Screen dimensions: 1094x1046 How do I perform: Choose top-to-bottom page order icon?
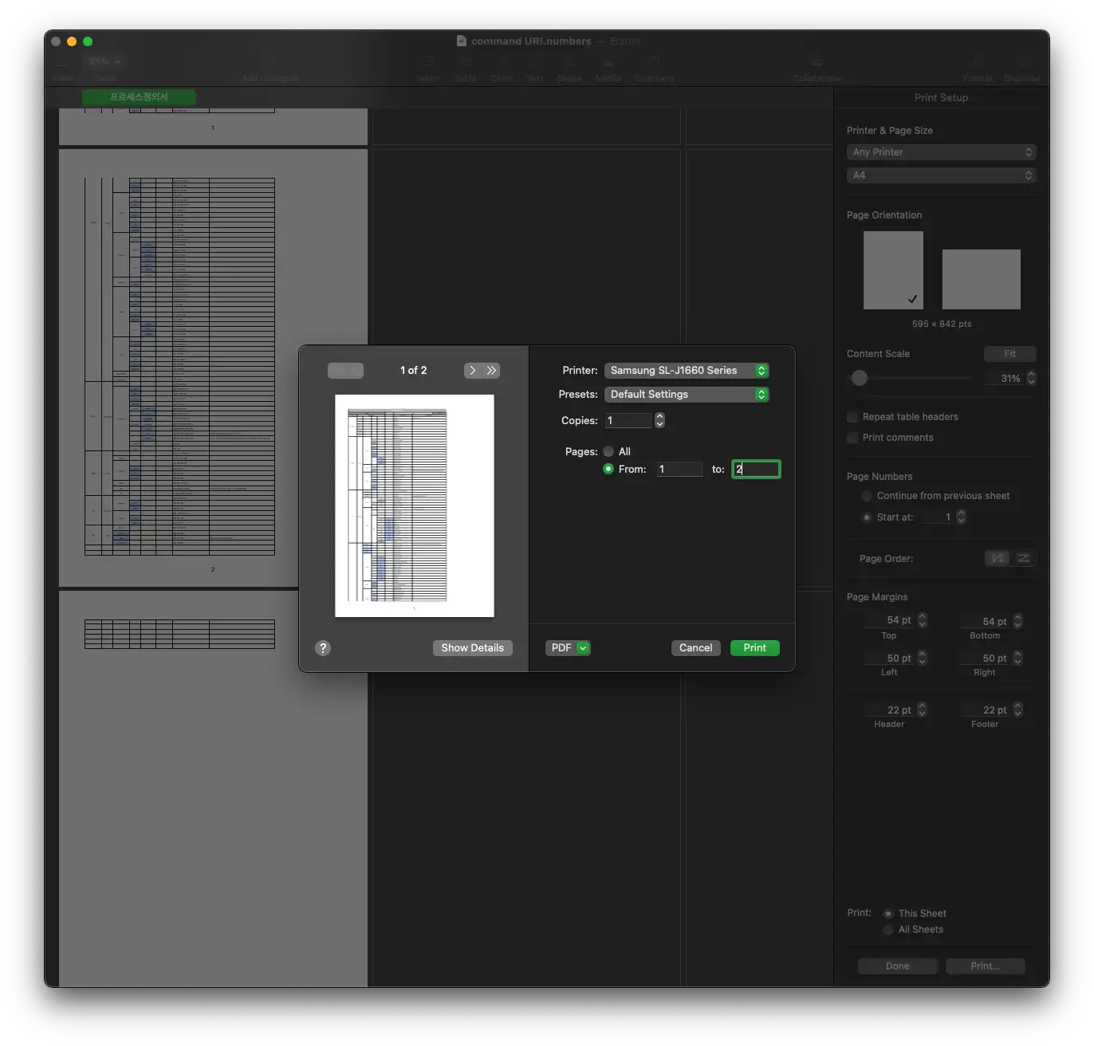(998, 559)
